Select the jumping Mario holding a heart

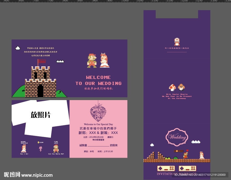pos(186,154)
